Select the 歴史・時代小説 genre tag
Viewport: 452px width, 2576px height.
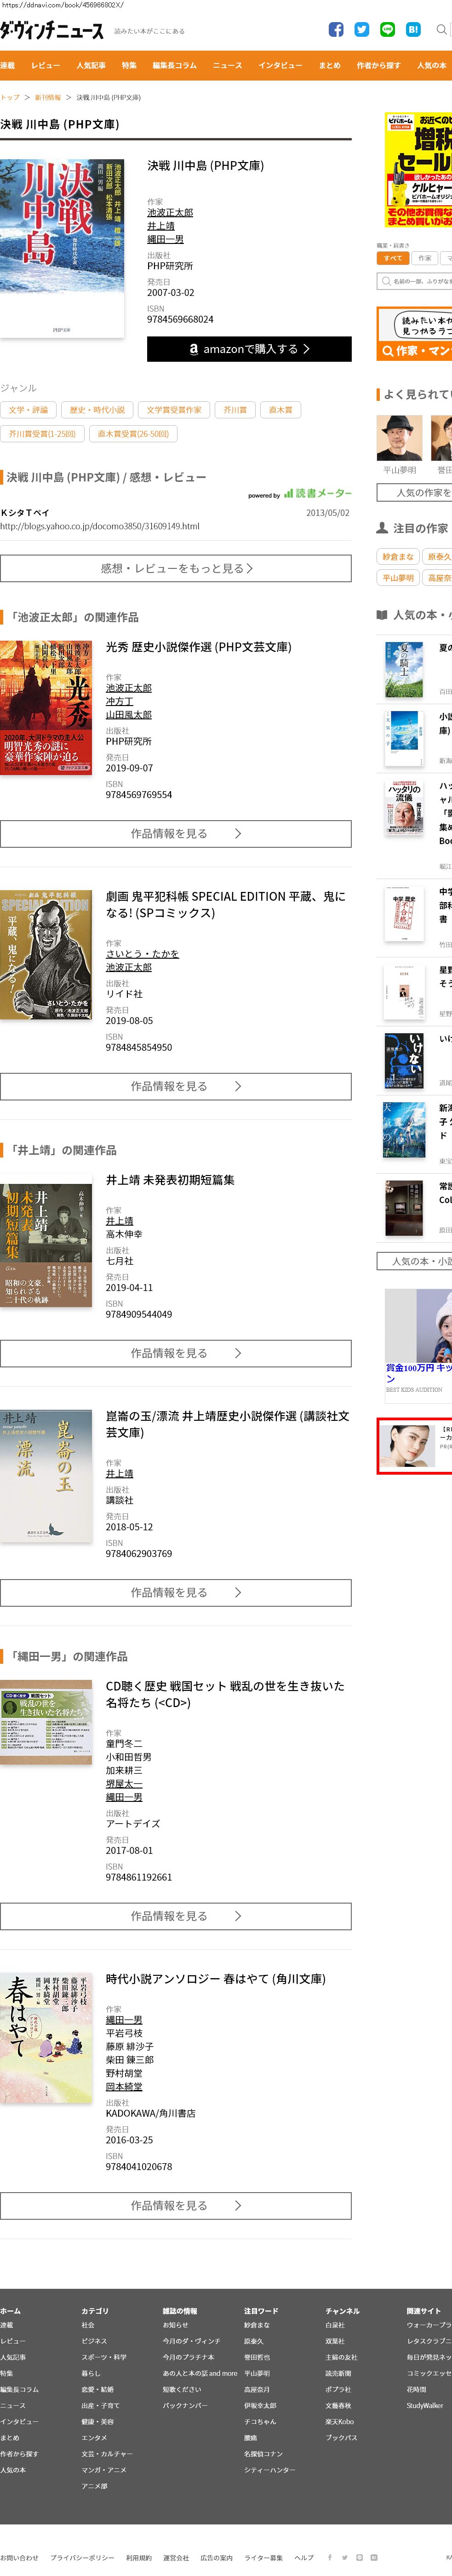[x=97, y=410]
